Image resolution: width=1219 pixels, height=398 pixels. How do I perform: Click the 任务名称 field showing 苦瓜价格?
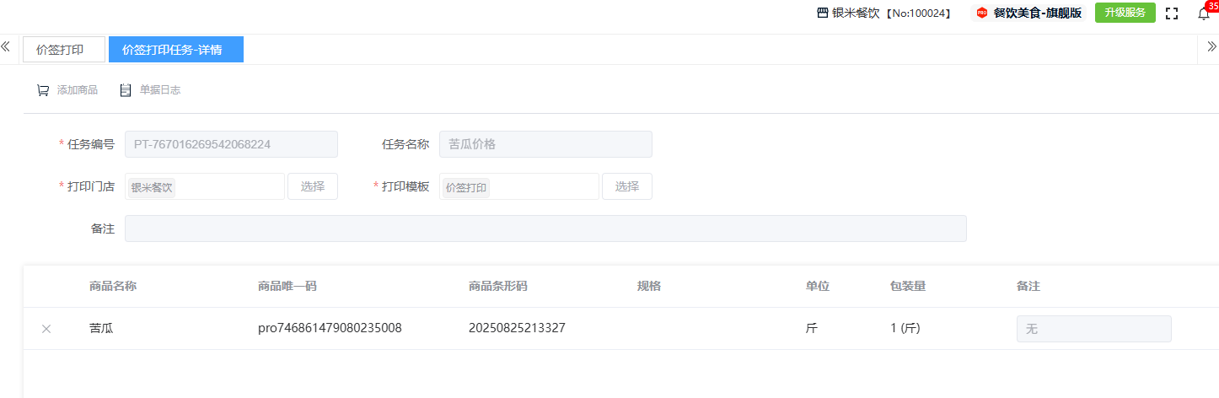pyautogui.click(x=545, y=144)
